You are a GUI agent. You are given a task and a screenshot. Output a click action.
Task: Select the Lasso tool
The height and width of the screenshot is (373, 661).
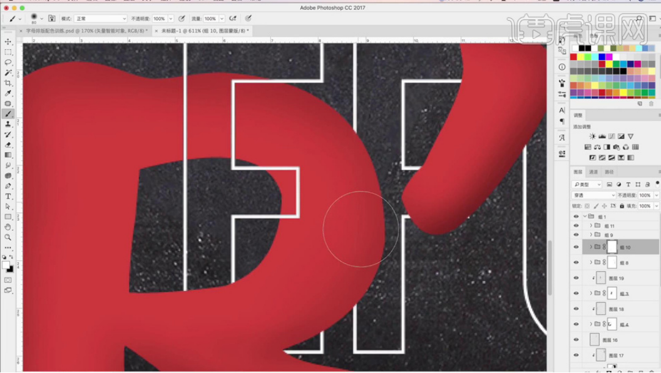(x=8, y=63)
